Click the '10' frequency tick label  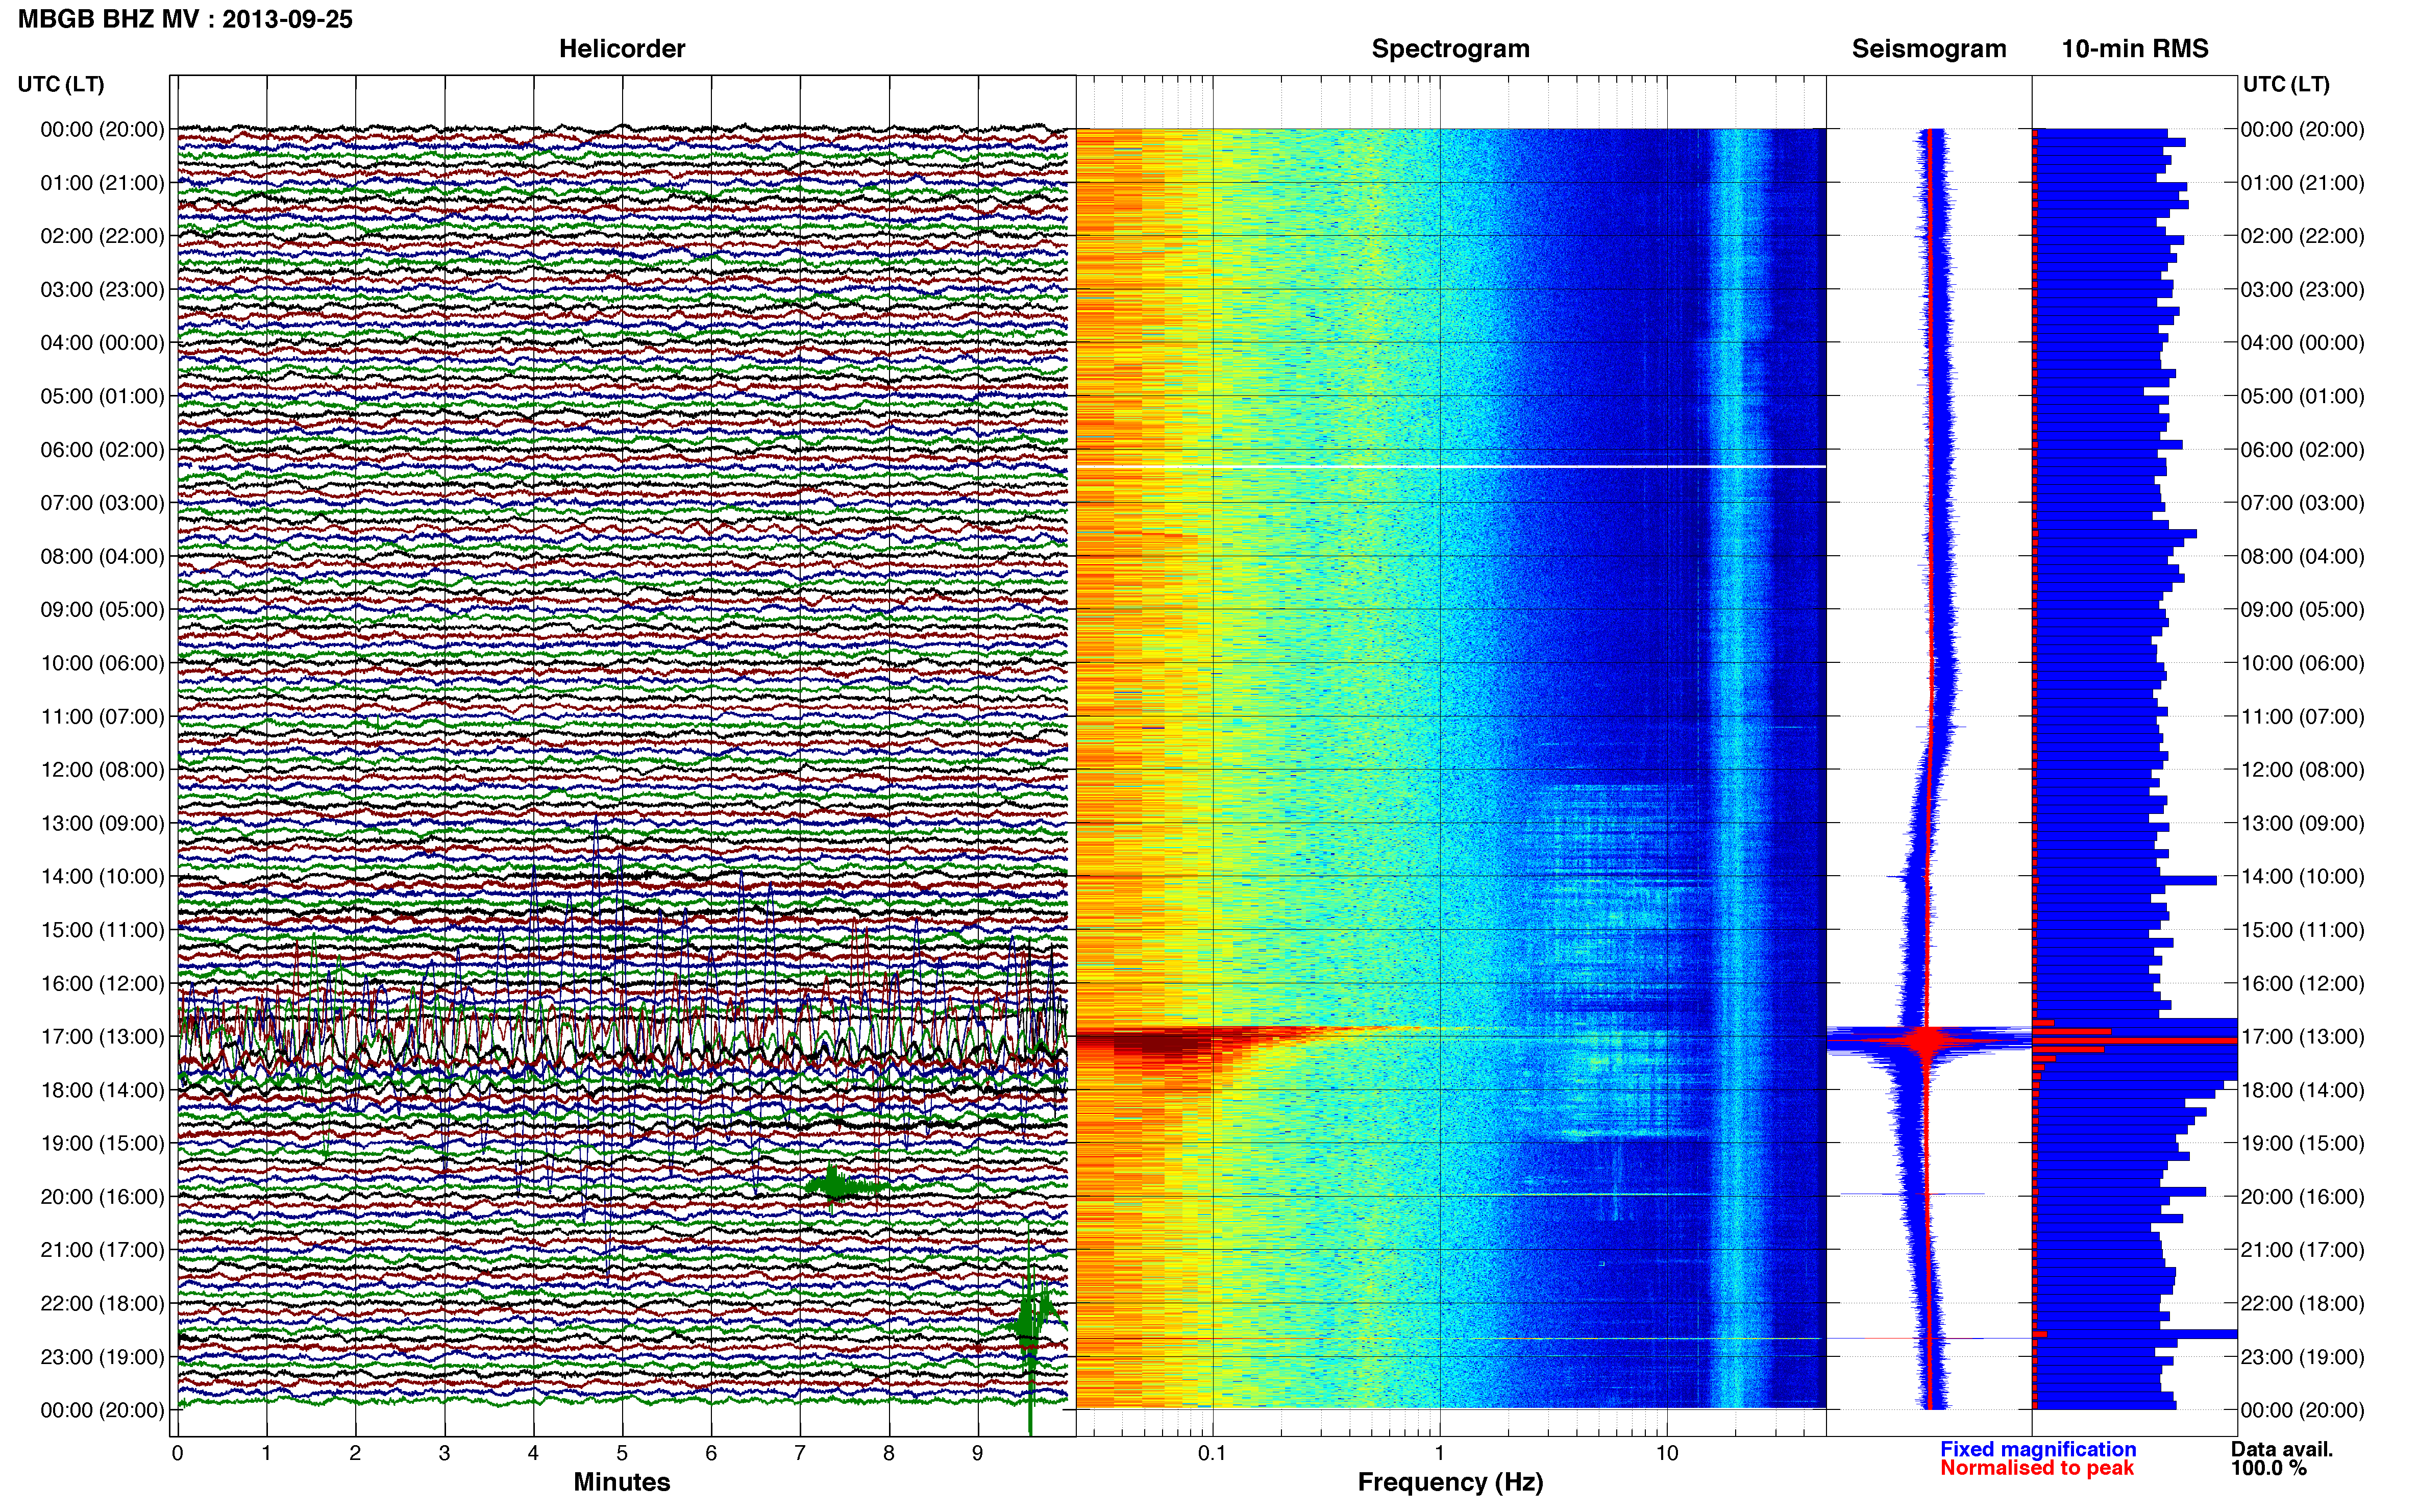click(1667, 1453)
